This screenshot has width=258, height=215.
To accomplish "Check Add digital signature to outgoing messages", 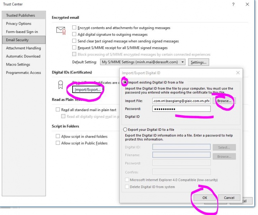I will (74, 34).
